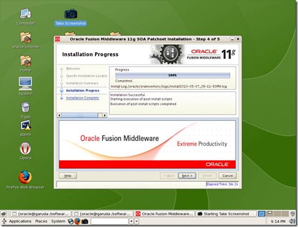298x227 pixels.
Task: Click 'Execution of post install scripts completed' line
Action: 143,104
